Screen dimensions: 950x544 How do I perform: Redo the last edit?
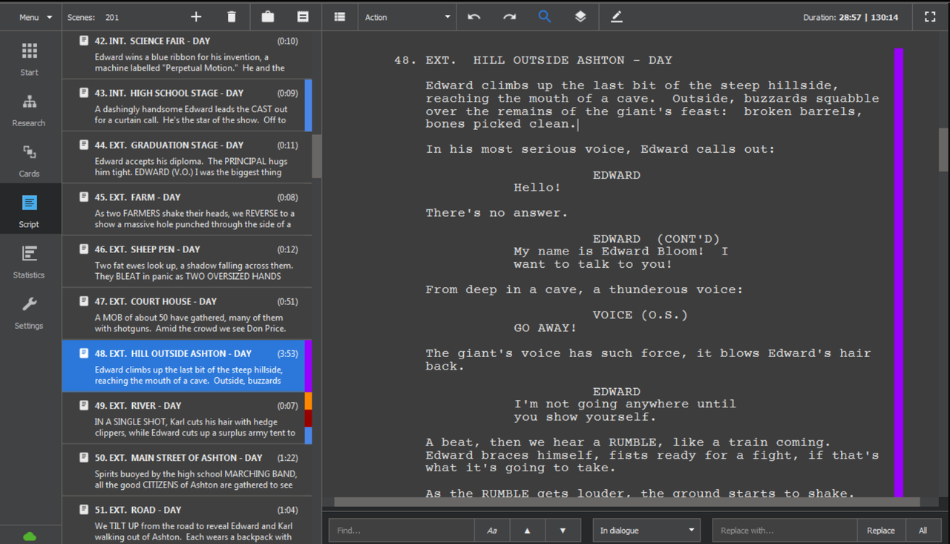(x=508, y=16)
